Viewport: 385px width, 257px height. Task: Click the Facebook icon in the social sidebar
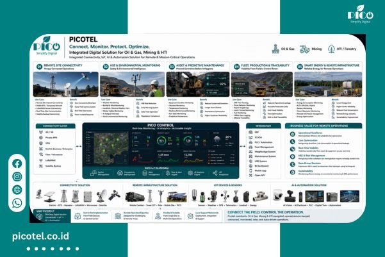(x=17, y=163)
